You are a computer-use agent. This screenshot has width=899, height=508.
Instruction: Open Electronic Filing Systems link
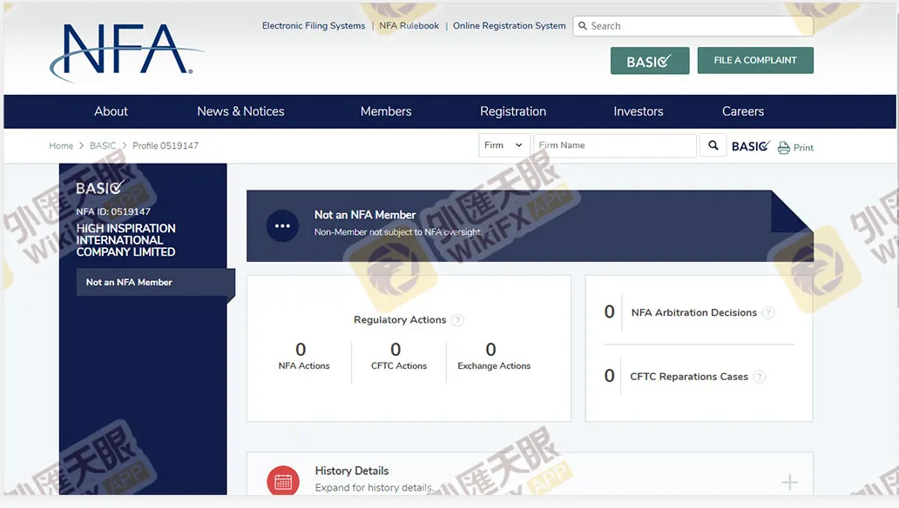314,26
